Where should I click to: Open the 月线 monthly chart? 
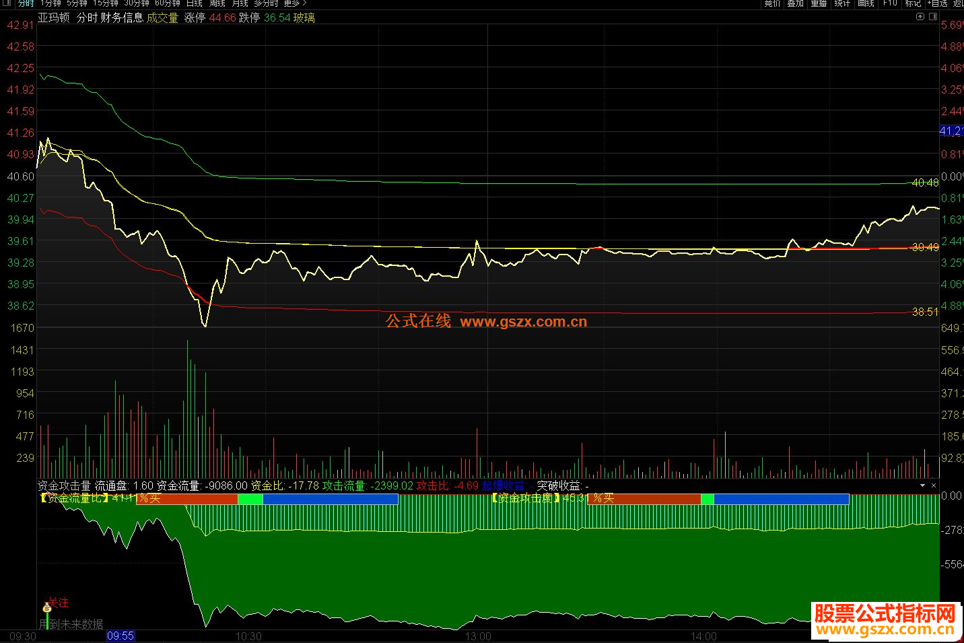[x=240, y=3]
